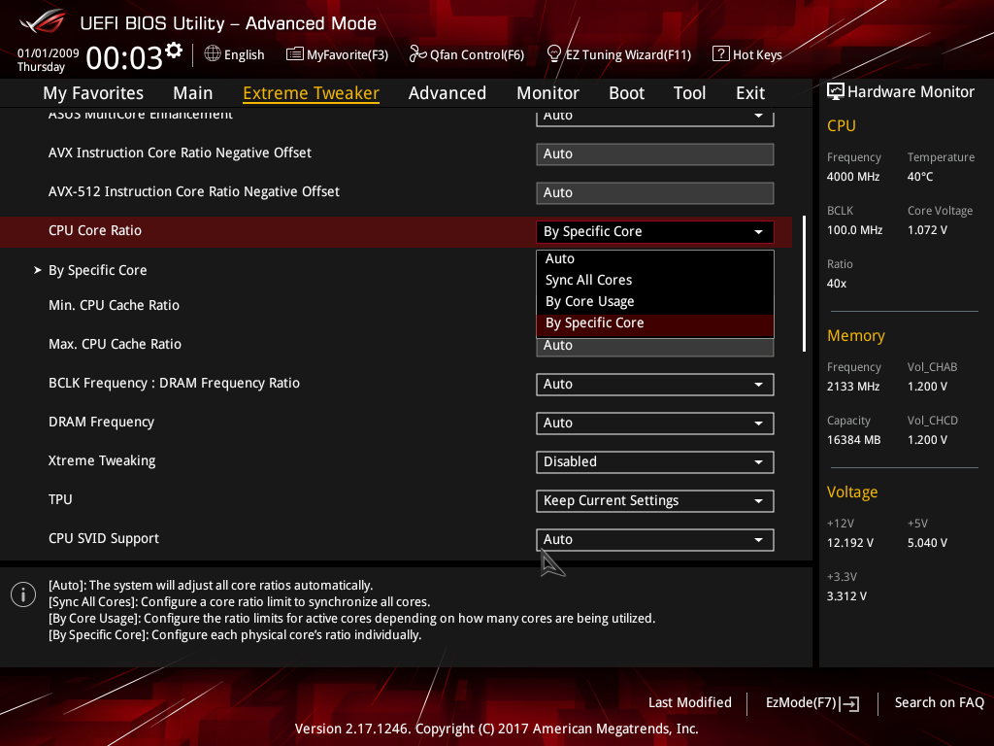Click the 40x ratio value
Image resolution: width=994 pixels, height=746 pixels.
pos(837,284)
